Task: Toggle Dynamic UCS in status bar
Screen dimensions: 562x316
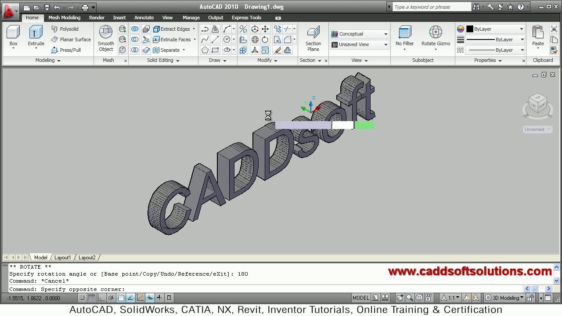Action: tap(140, 298)
